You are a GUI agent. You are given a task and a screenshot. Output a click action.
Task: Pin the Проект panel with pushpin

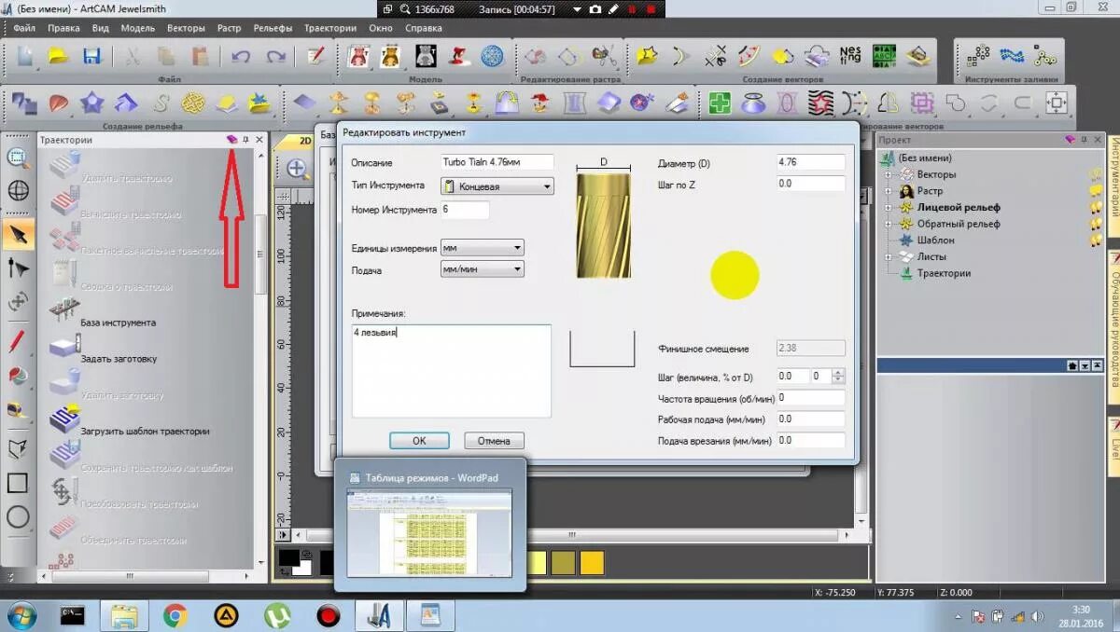1084,139
